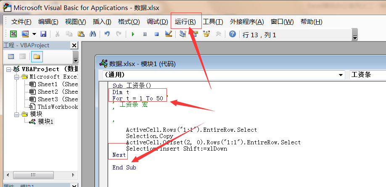The width and height of the screenshot is (386, 187).
Task: Click the 'Selection.Copy' code line
Action: [150, 136]
